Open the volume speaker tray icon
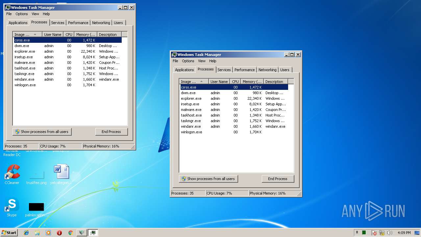The image size is (421, 237). [390, 233]
